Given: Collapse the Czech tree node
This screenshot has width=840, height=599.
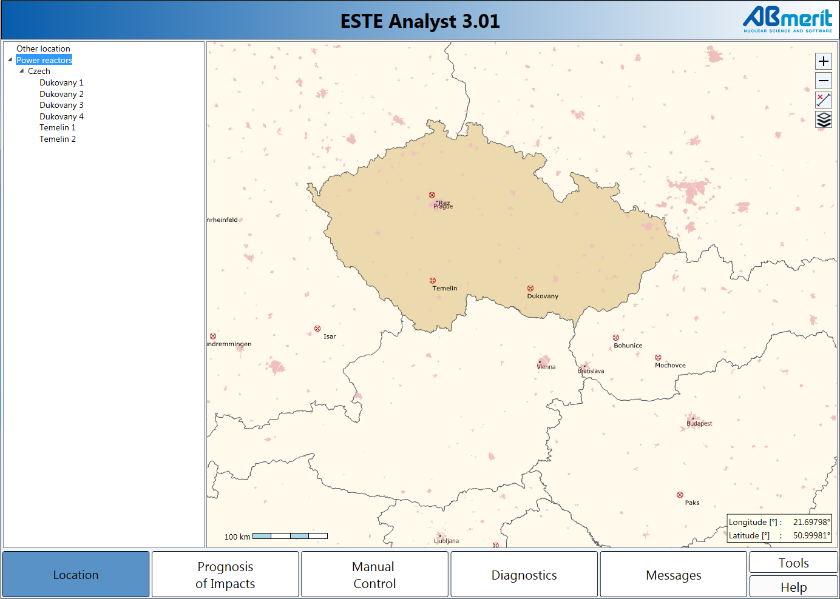Looking at the screenshot, I should click(22, 71).
